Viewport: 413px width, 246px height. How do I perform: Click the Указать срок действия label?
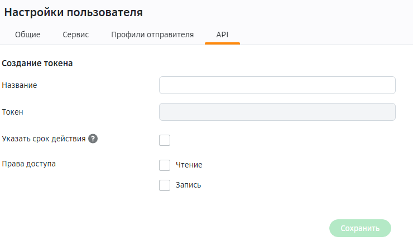click(x=44, y=139)
